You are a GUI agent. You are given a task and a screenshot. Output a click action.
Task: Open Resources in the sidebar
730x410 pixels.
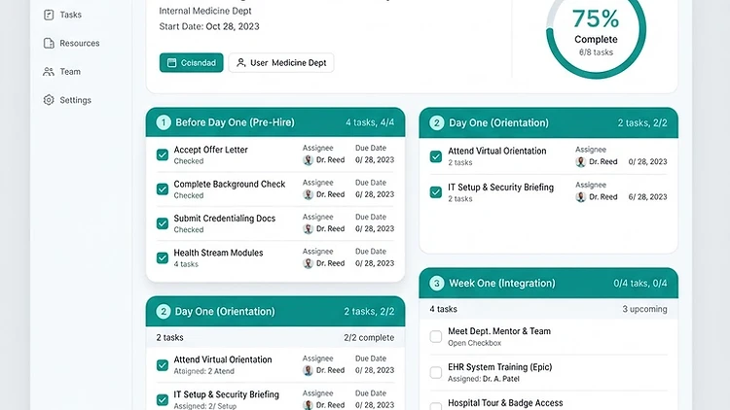point(71,43)
